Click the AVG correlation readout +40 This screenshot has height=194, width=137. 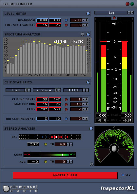coord(33,162)
